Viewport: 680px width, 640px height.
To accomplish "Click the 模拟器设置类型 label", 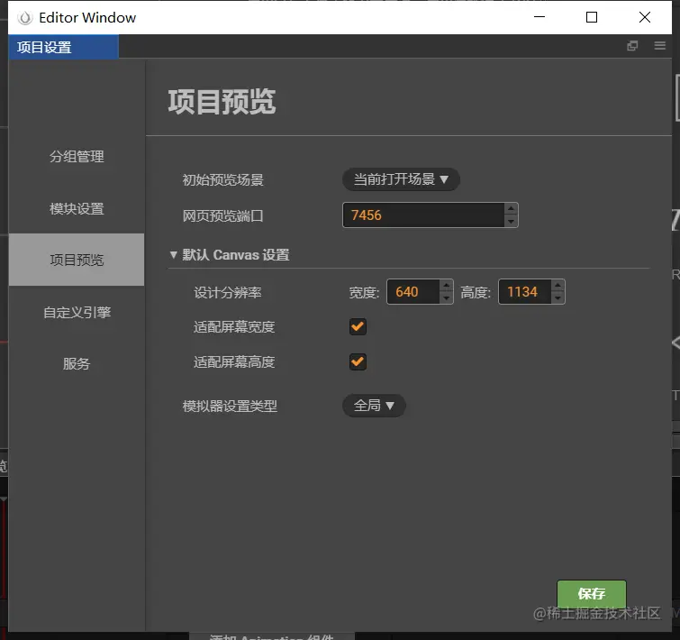I will tap(230, 407).
